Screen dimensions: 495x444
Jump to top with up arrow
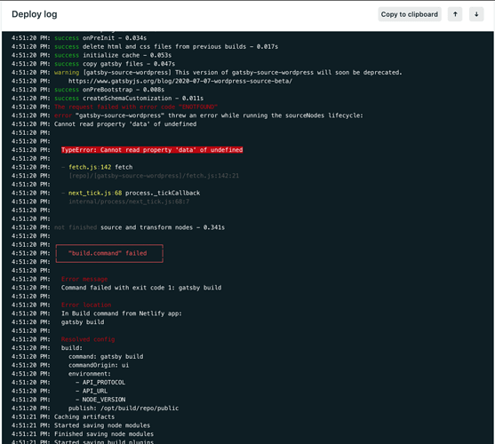[x=455, y=14]
